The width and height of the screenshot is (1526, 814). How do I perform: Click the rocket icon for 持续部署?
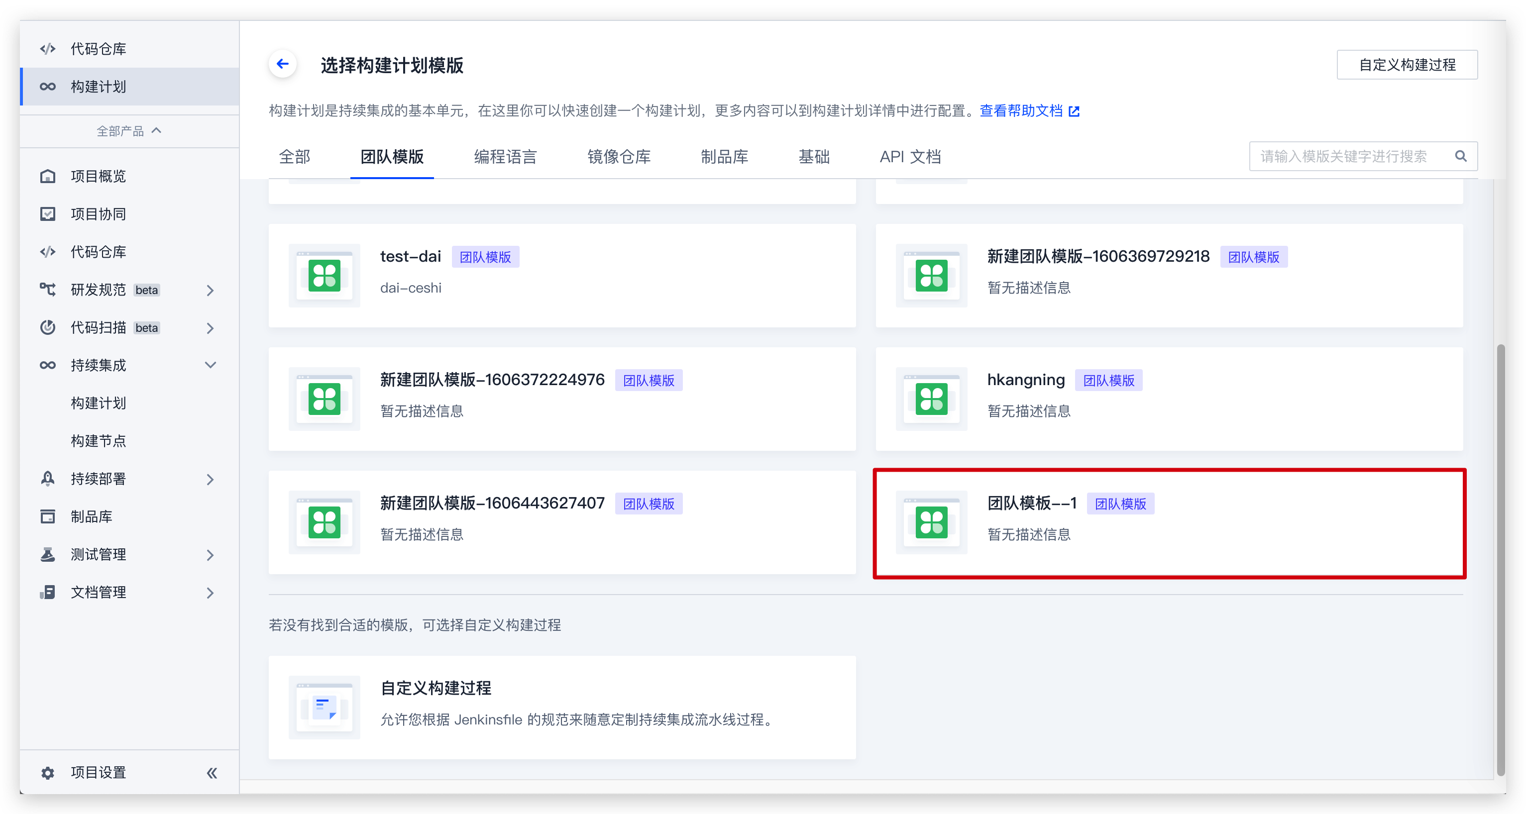[x=48, y=478]
